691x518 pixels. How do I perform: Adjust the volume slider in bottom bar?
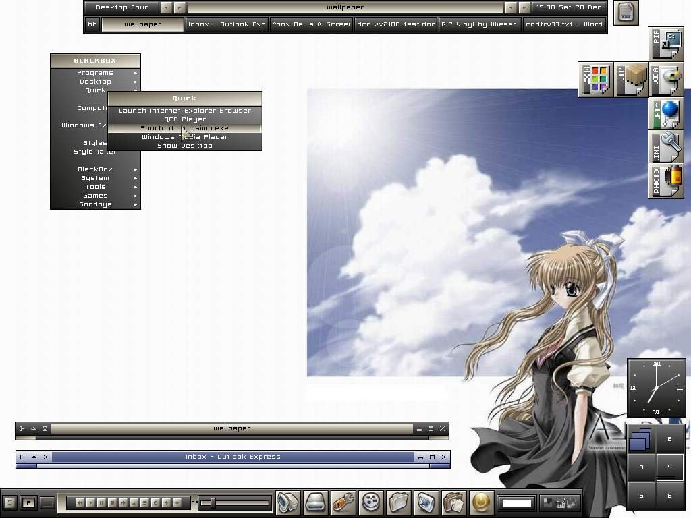213,502
